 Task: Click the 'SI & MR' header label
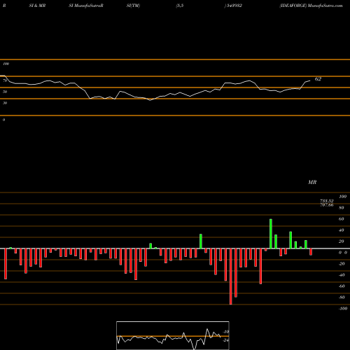[37, 6]
